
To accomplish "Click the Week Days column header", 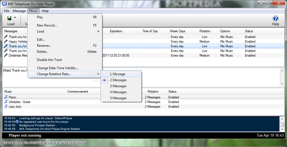I will (x=177, y=31).
